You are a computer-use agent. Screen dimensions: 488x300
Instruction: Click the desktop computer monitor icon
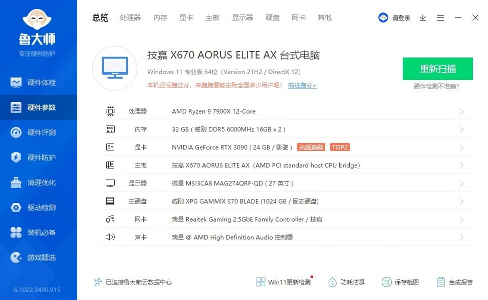[x=115, y=68]
